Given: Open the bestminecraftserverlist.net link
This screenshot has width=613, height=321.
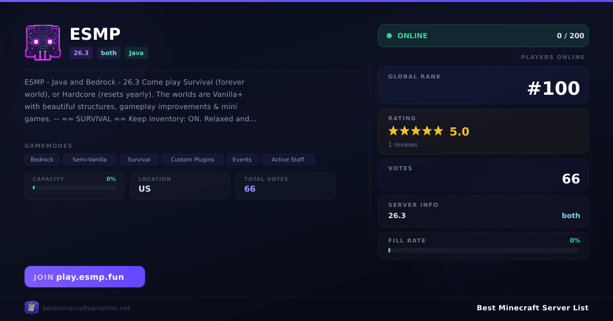Looking at the screenshot, I should pyautogui.click(x=86, y=308).
